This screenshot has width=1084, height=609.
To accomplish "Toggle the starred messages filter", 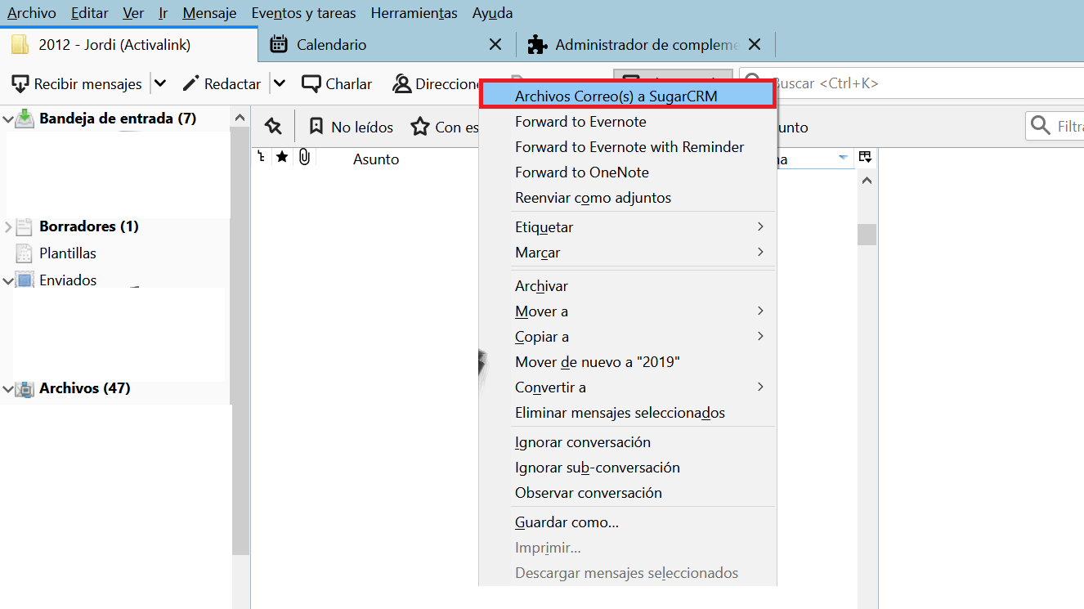I will pos(420,127).
